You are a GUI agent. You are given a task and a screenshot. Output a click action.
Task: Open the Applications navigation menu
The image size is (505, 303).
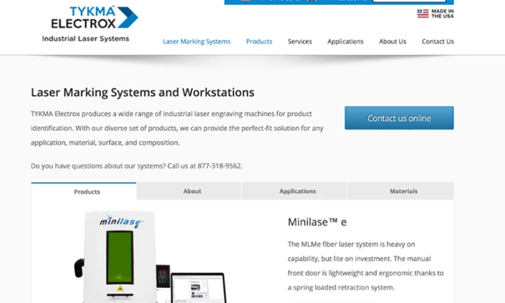(345, 42)
